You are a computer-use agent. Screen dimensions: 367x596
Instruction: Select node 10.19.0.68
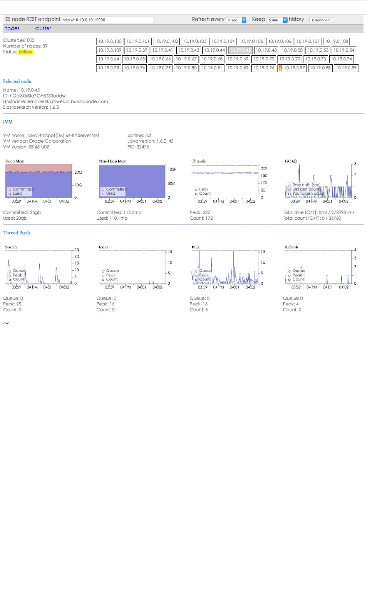click(212, 59)
